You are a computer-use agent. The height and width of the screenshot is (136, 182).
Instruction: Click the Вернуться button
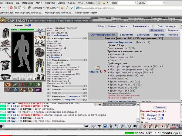(173, 31)
